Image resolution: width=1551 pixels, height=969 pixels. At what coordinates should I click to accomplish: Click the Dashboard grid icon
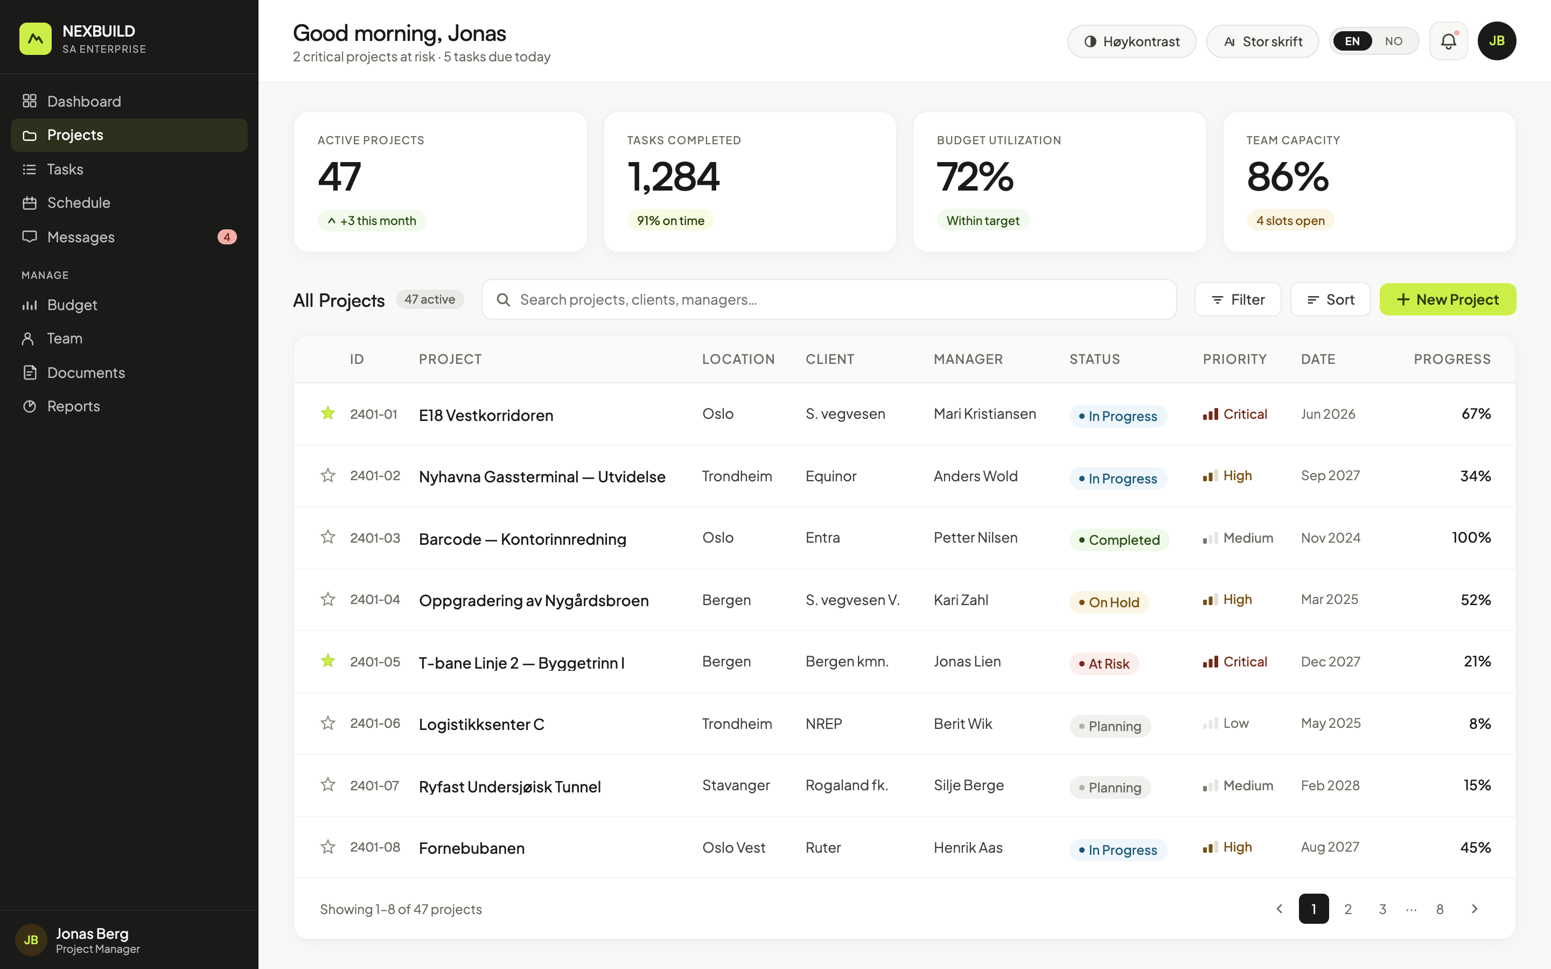[30, 101]
